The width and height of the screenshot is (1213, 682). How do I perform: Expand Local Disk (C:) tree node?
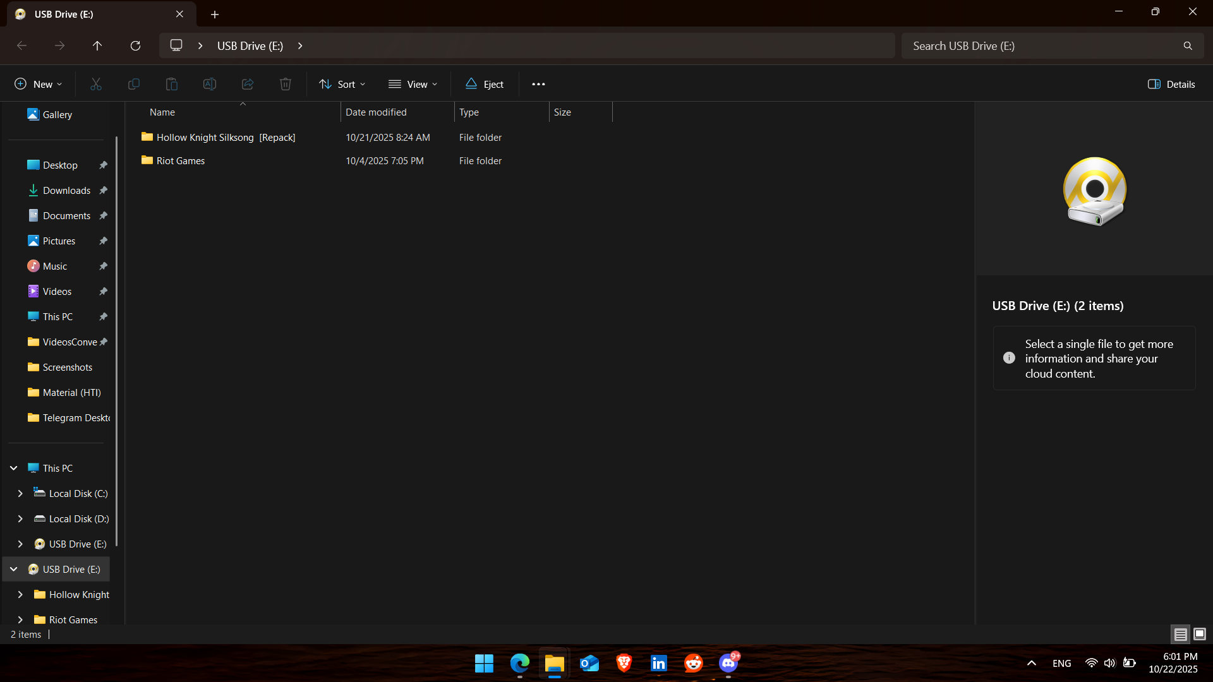(x=20, y=493)
